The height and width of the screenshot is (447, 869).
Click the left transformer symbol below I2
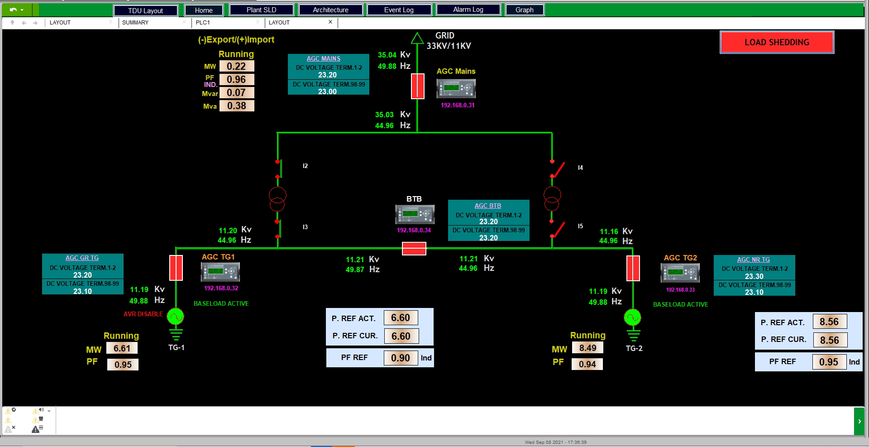277,199
